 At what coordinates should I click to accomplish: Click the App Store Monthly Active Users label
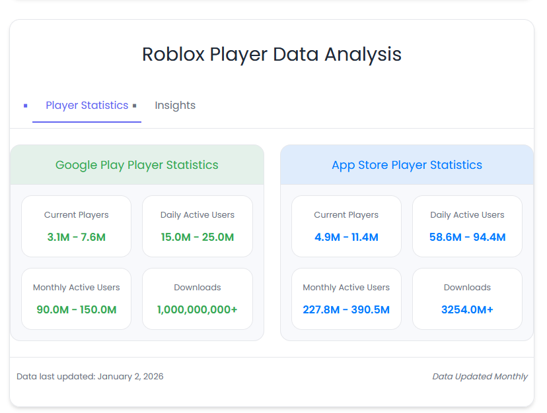coord(346,287)
